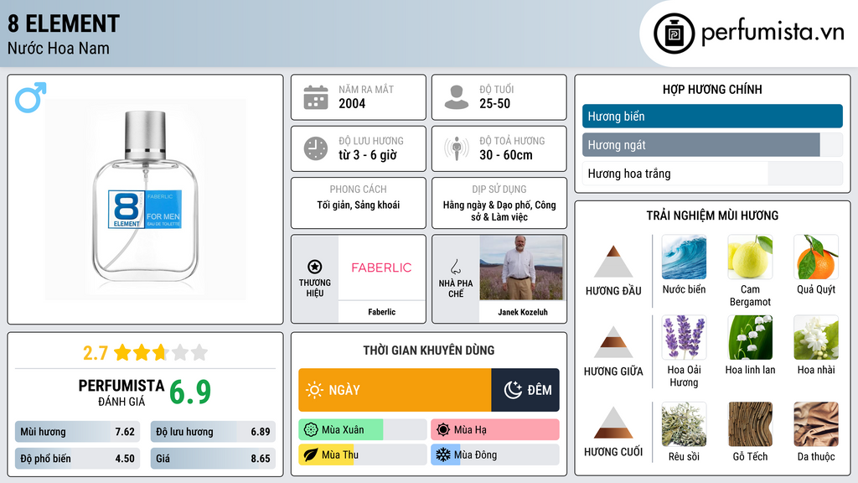Image resolution: width=858 pixels, height=483 pixels.
Task: Click the 8 ELEMENT title
Action: pos(64,24)
